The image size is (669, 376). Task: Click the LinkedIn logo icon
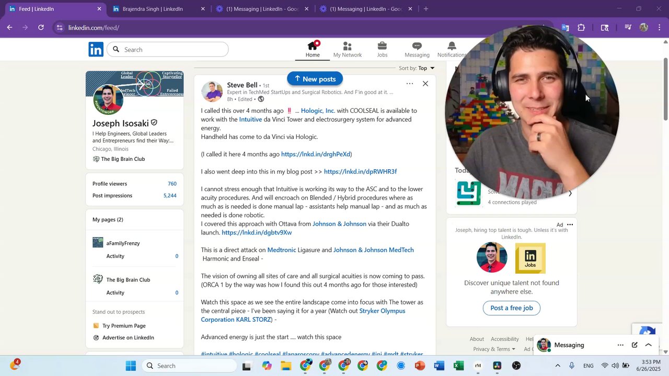[x=96, y=50]
